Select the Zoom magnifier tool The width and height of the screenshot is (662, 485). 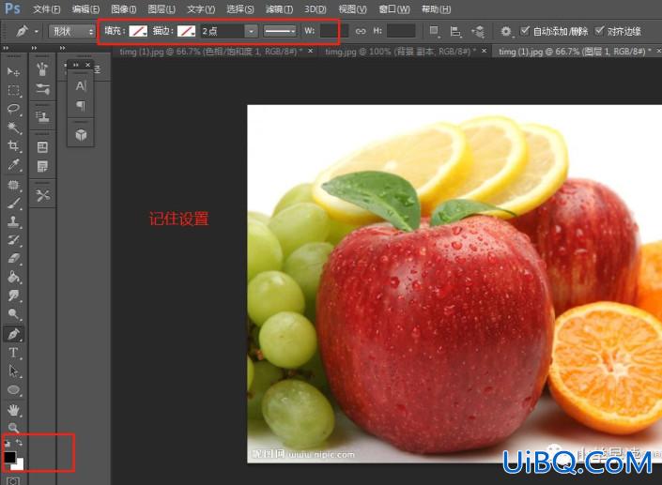coord(13,428)
